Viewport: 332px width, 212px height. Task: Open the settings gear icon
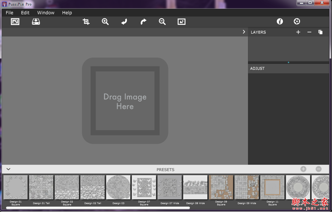[297, 21]
